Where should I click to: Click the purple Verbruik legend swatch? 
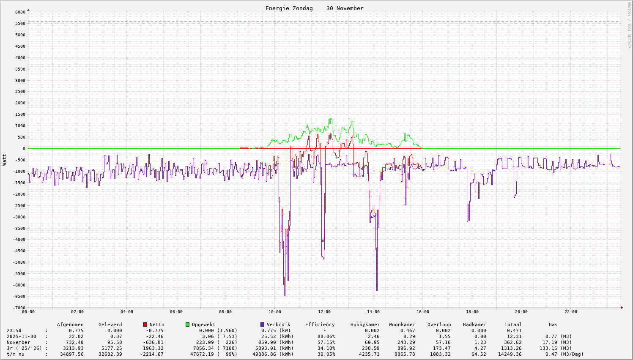click(x=262, y=325)
